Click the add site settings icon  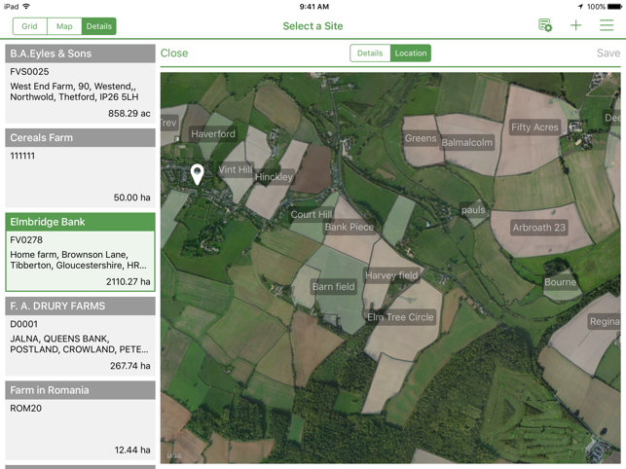click(545, 25)
